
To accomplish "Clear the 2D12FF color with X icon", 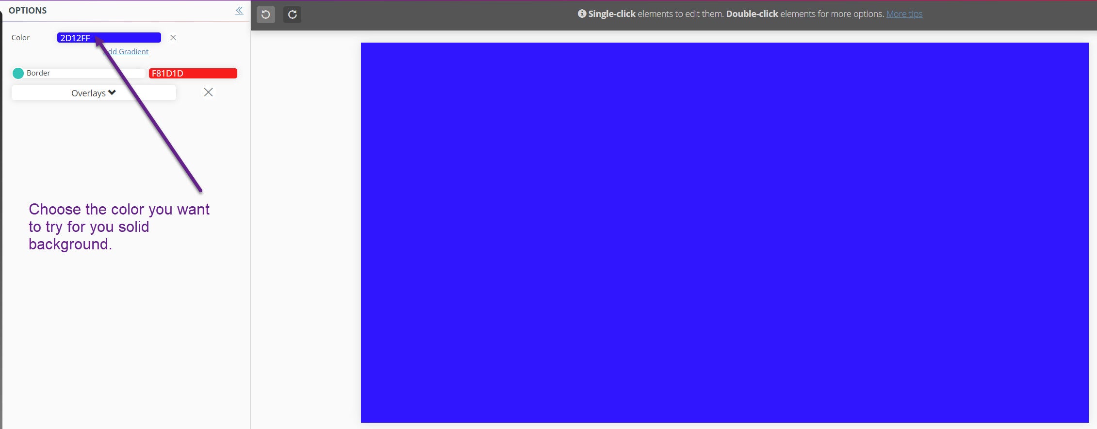I will (173, 38).
